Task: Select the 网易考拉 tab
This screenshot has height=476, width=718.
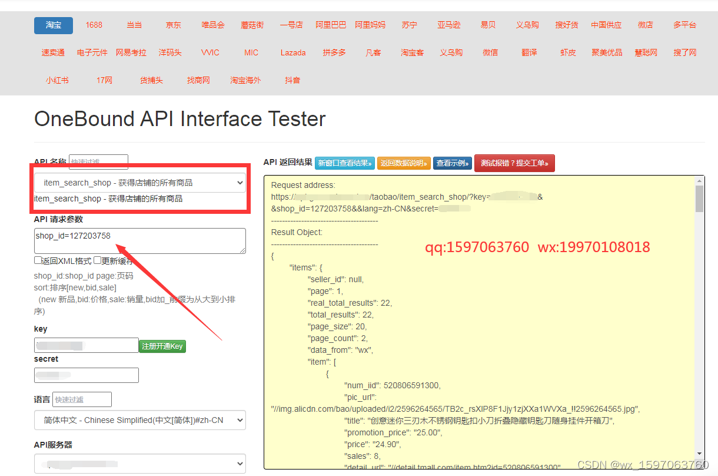Action: tap(131, 52)
